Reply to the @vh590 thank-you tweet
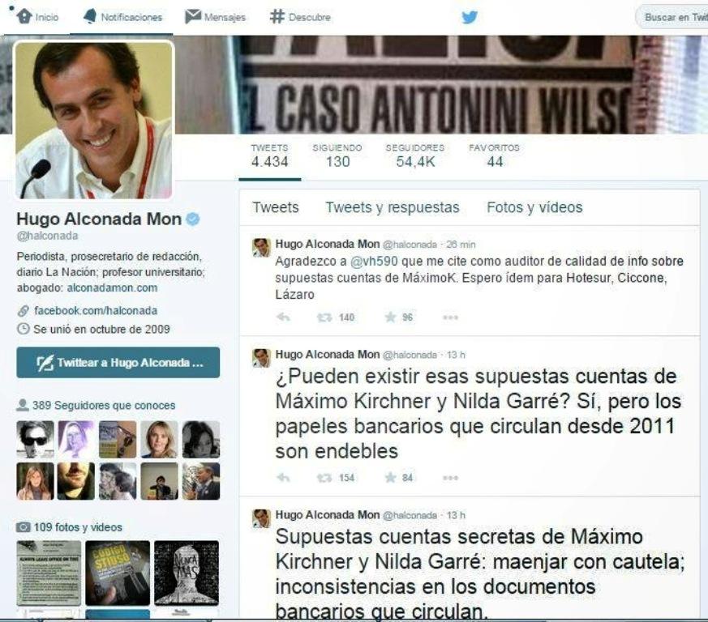The image size is (708, 622). click(283, 317)
